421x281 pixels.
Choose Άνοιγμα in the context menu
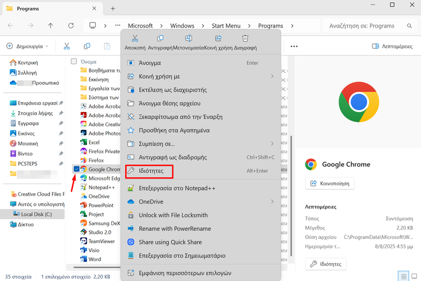201,63
